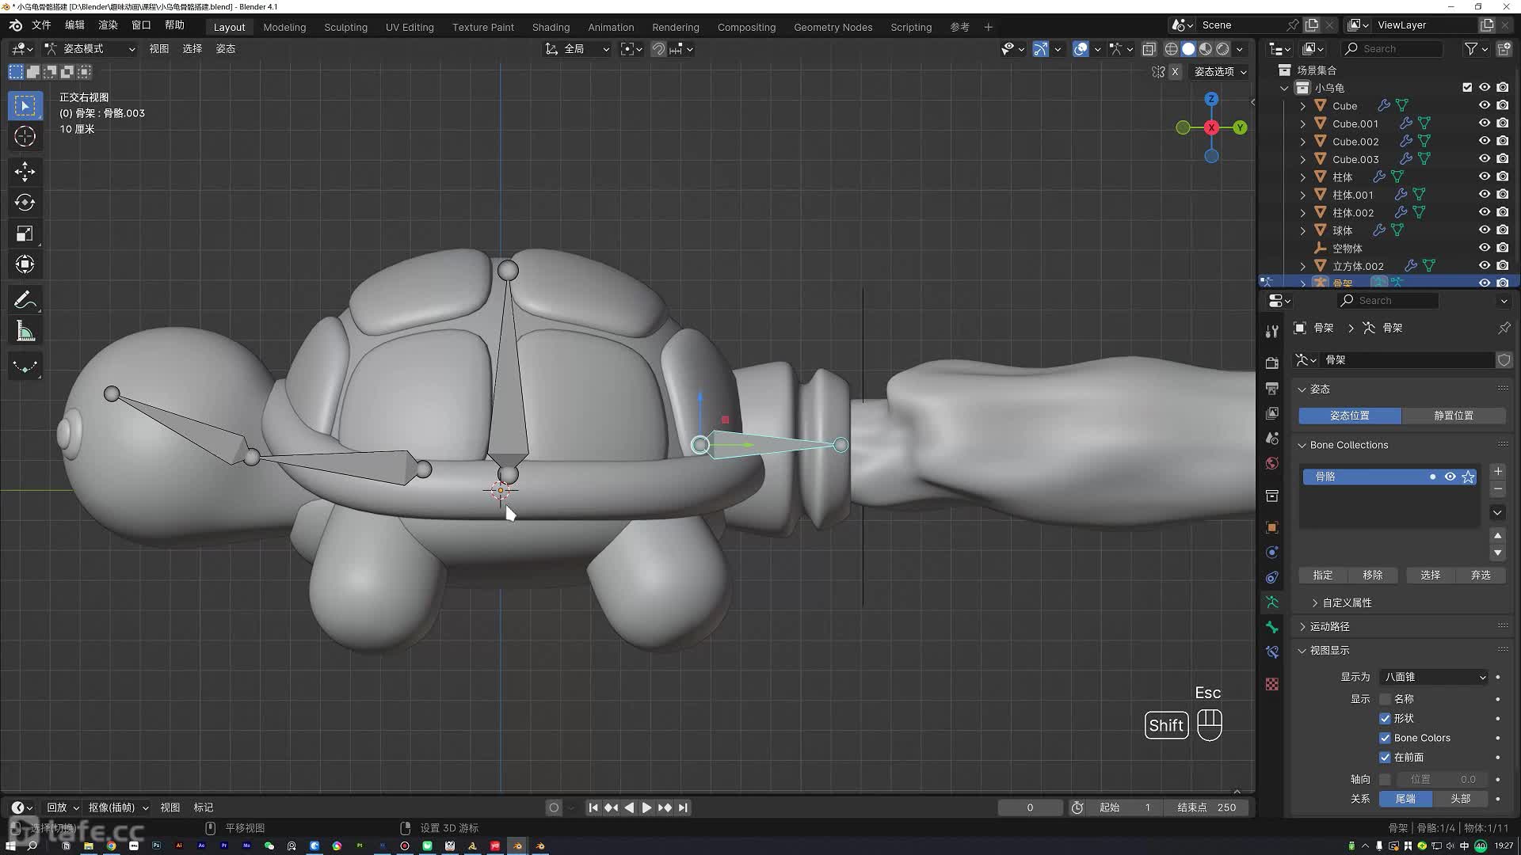Open the Object Constraints properties tab
The image size is (1521, 855).
(x=1271, y=577)
